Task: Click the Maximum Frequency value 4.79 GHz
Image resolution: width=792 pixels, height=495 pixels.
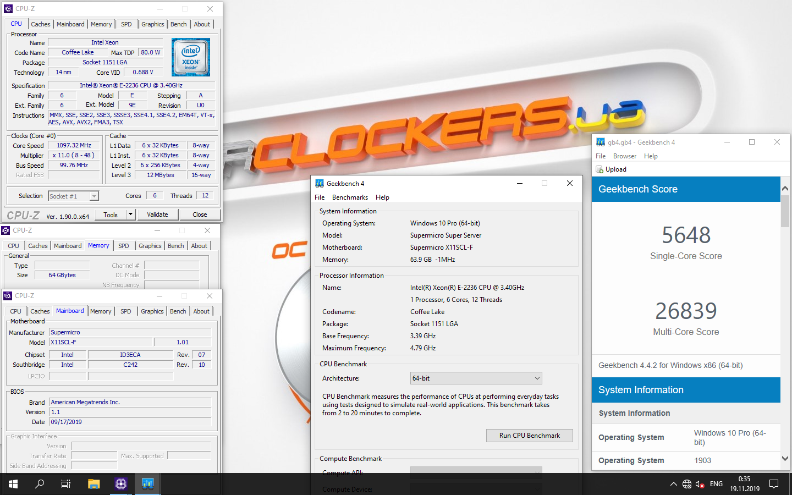Action: (x=423, y=348)
